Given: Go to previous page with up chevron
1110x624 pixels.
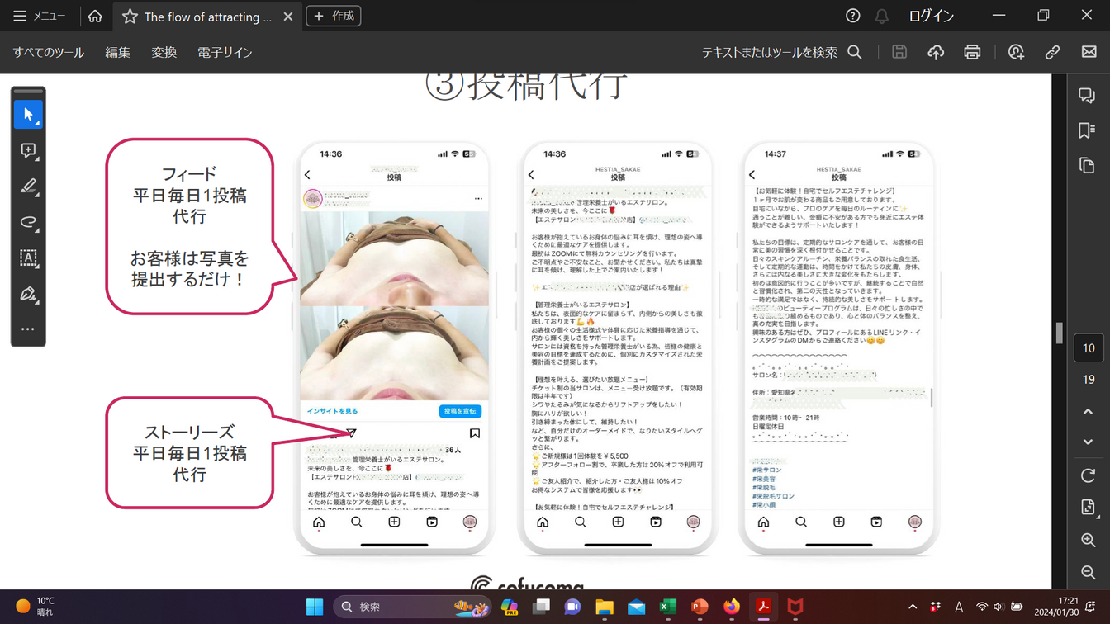Looking at the screenshot, I should coord(1088,412).
